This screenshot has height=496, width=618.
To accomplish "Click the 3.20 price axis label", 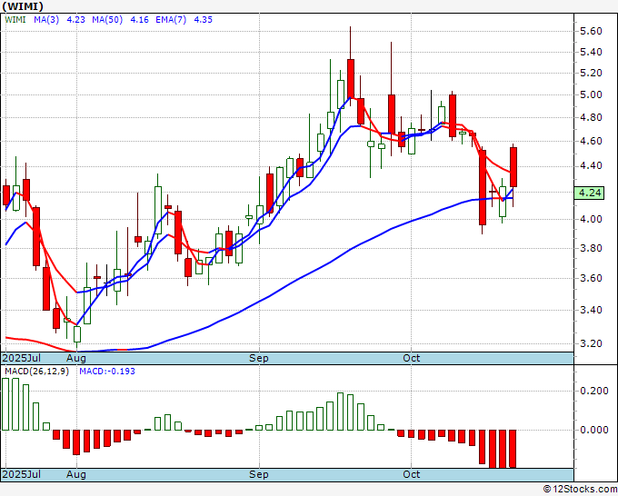I will (591, 343).
